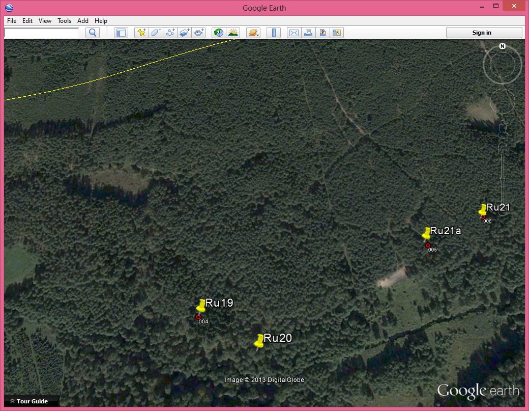The image size is (529, 411).
Task: Open the Tools menu
Action: [64, 21]
